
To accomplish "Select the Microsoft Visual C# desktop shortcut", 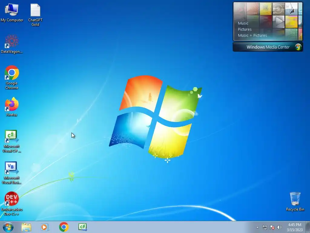I will [12, 141].
